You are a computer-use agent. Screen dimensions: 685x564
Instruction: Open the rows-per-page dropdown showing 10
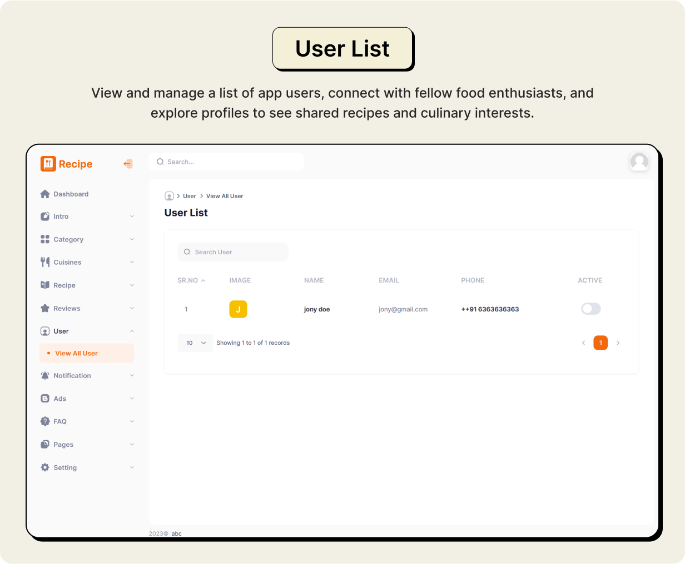pos(196,343)
